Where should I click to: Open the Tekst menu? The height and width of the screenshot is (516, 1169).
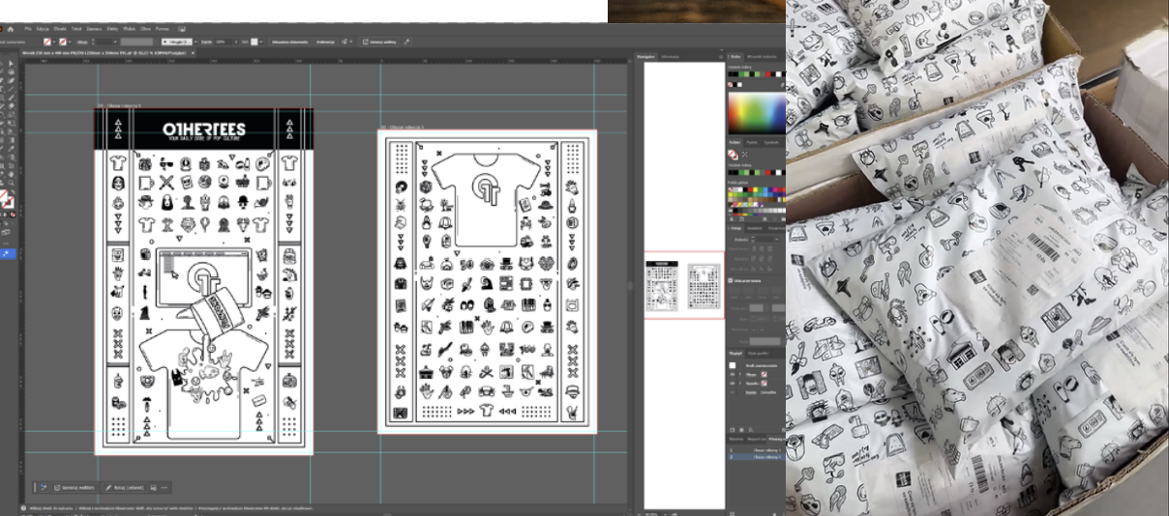pos(76,29)
